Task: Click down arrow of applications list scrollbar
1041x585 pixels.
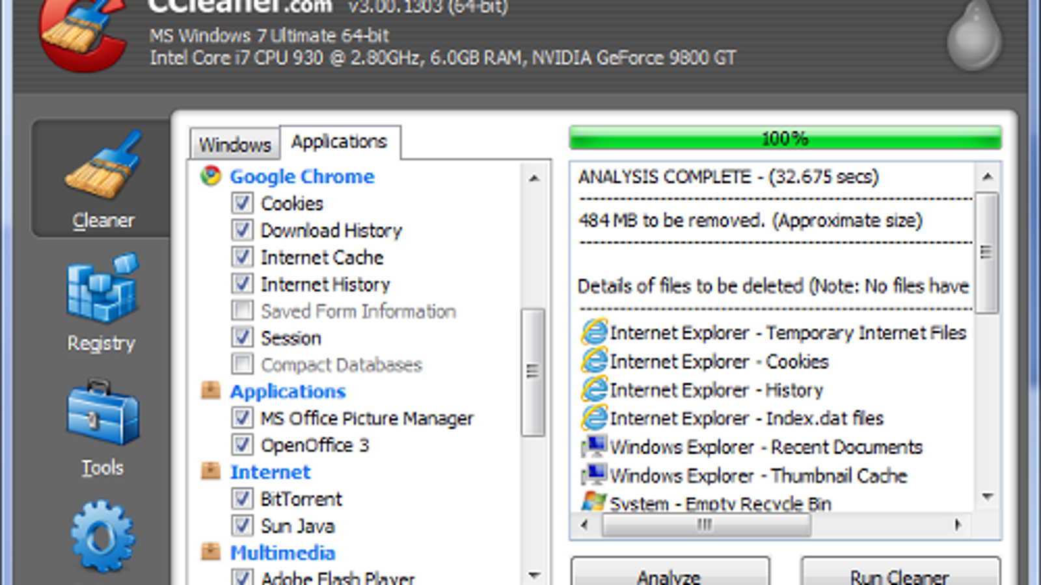Action: pyautogui.click(x=534, y=575)
